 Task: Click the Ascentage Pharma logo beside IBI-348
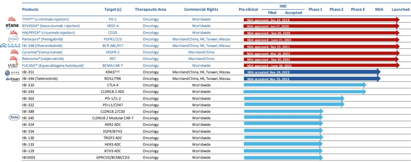pos(10,46)
